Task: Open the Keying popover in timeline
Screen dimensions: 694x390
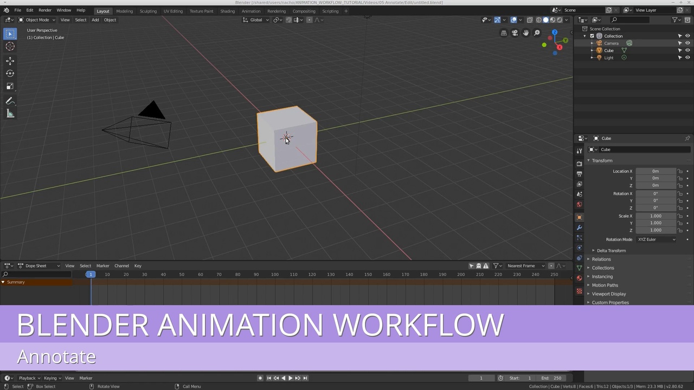Action: (52, 378)
